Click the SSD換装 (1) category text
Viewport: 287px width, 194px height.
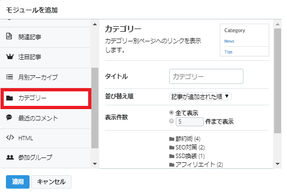[190, 156]
